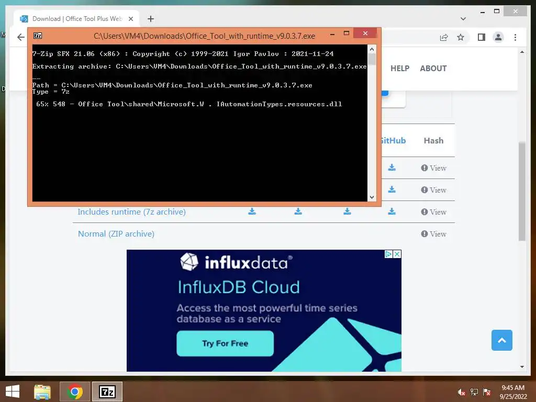
Task: Open the ABOUT page link
Action: click(x=433, y=69)
